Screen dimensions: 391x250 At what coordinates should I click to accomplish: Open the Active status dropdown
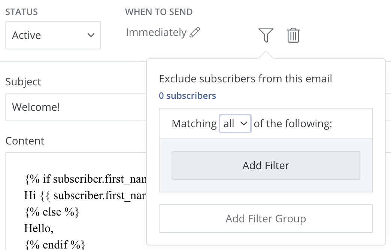click(53, 35)
